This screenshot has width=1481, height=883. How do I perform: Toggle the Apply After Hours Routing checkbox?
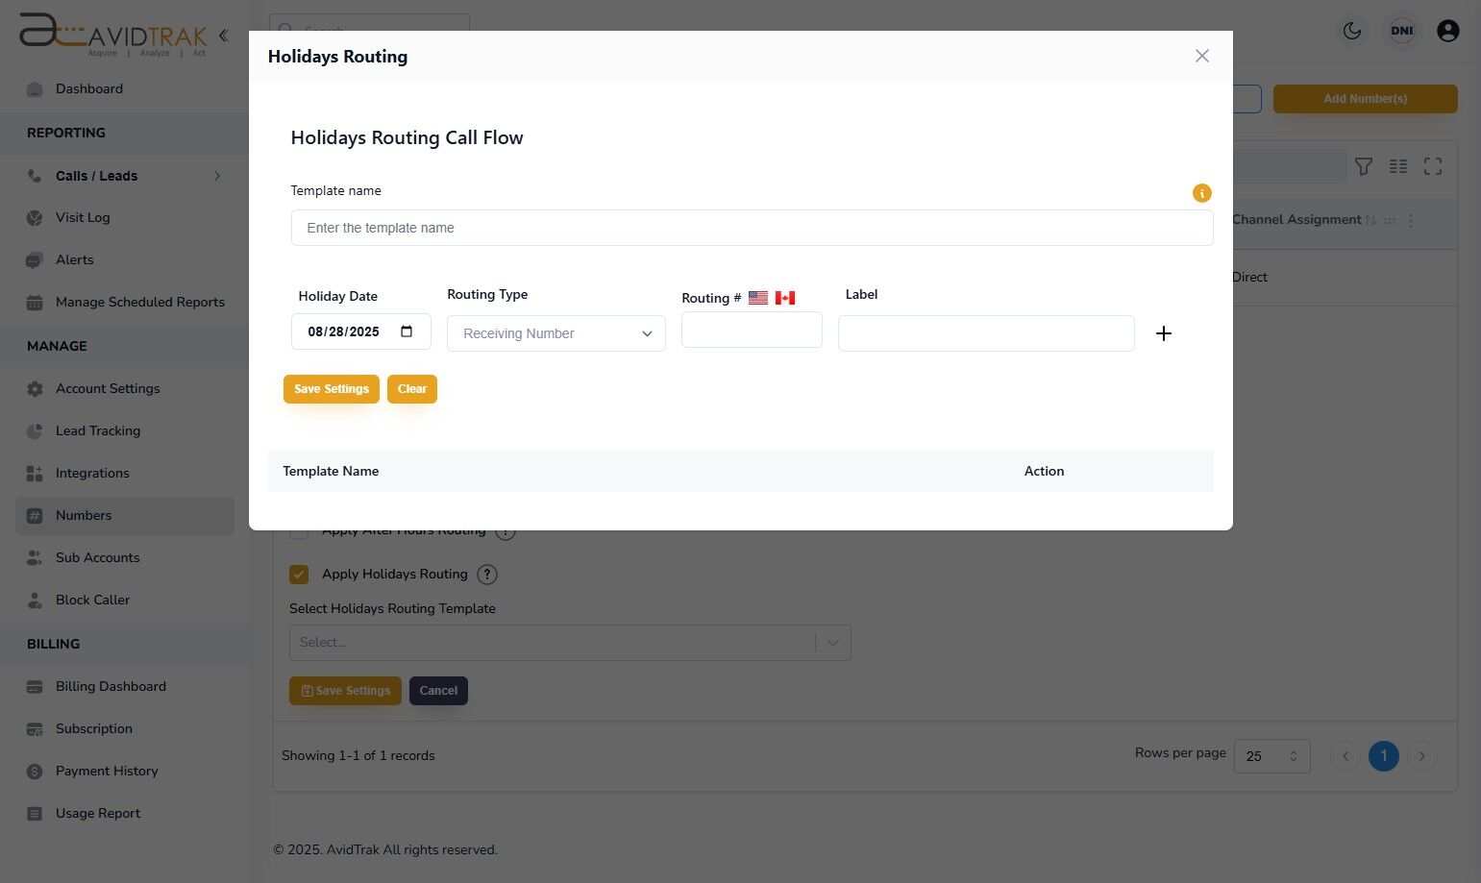[299, 529]
